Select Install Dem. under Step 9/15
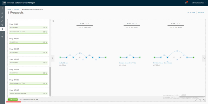This screenshot has height=104, width=208. point(28,28)
